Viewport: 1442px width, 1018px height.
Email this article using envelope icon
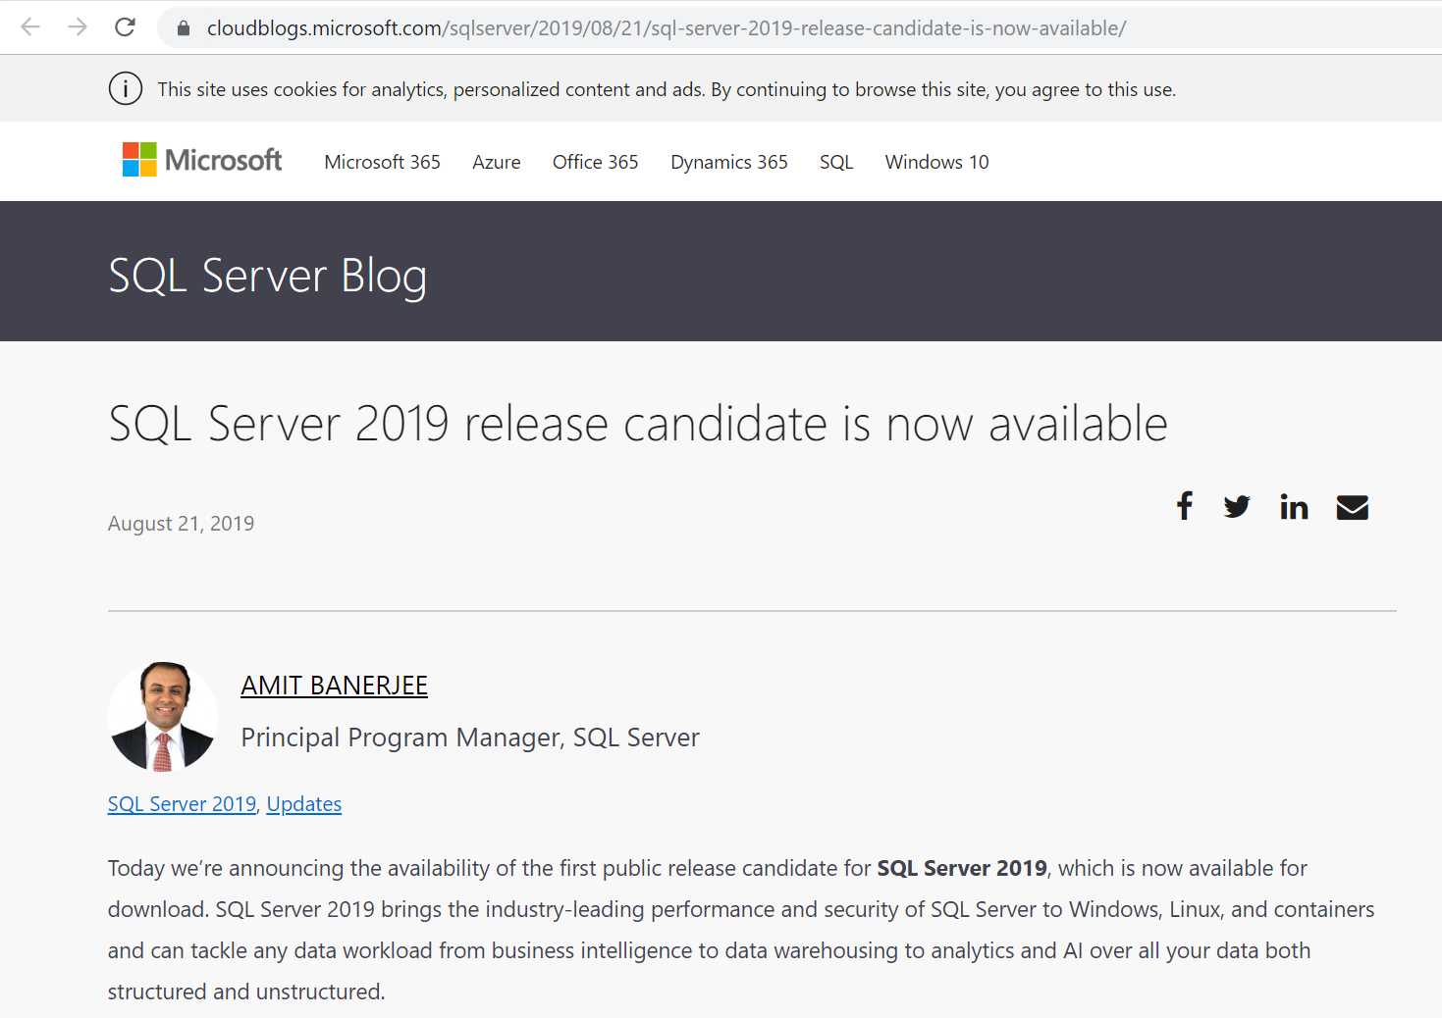coord(1352,507)
